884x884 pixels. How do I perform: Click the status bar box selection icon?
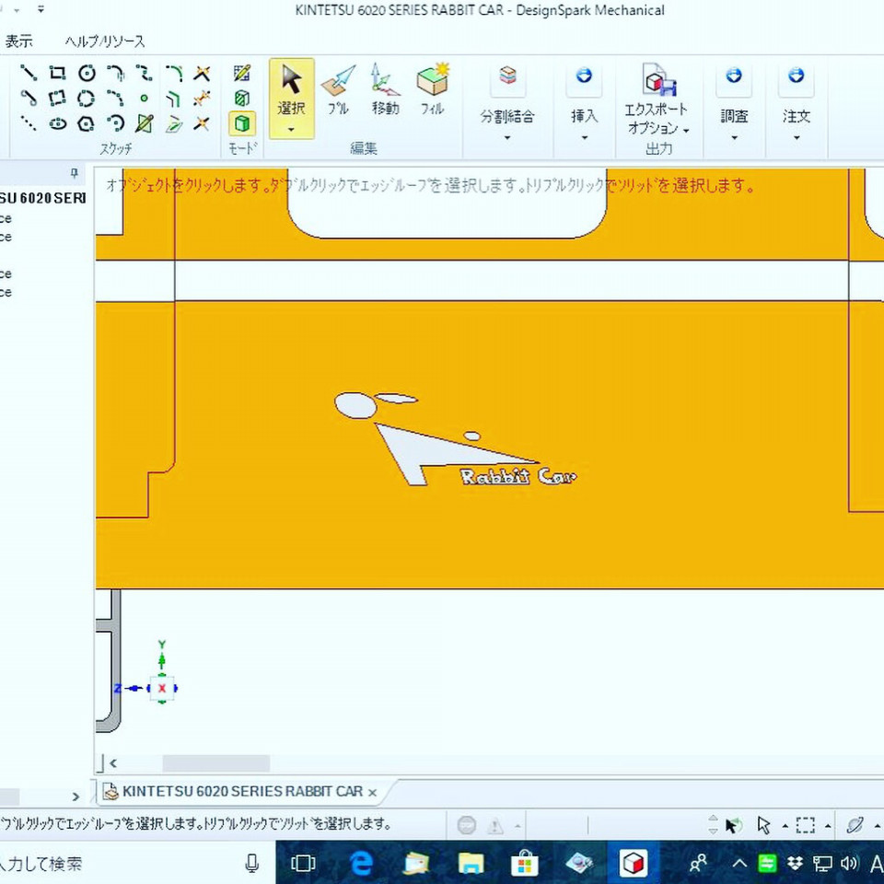point(806,825)
